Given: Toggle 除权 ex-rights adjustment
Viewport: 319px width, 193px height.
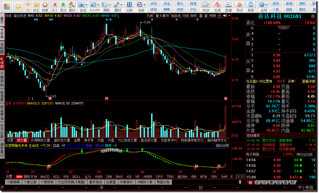Looking at the screenshot, I should (x=194, y=16).
